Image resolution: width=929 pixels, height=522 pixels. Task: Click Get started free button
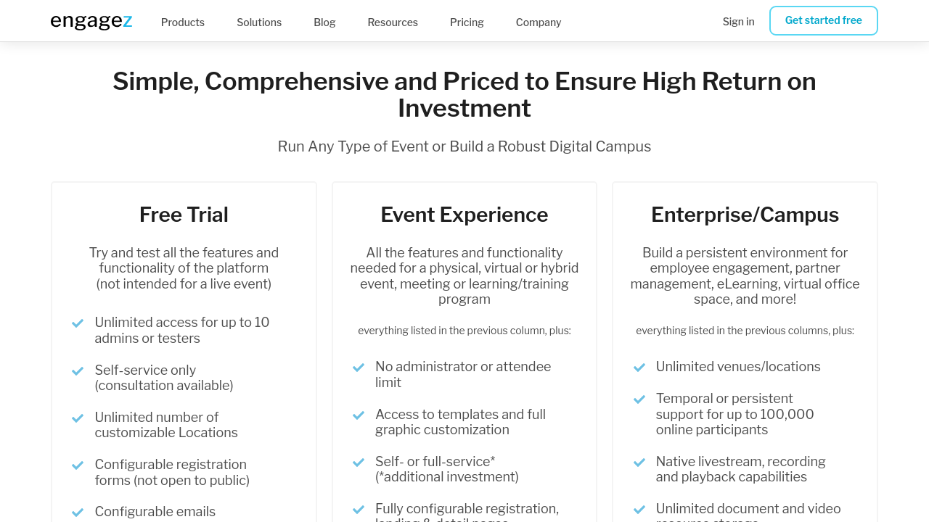pyautogui.click(x=824, y=20)
